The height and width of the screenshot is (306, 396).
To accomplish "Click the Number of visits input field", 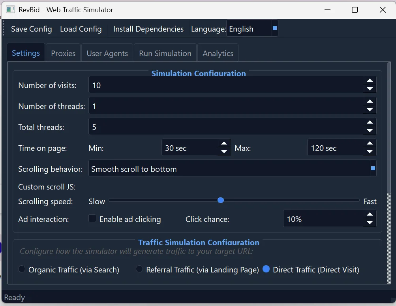I will (x=225, y=85).
